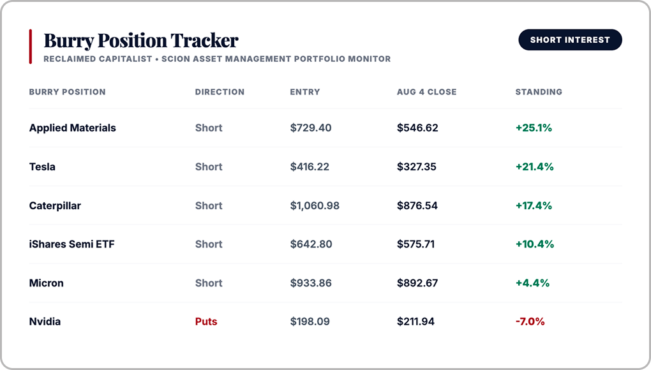Click the red Puts direction label

coord(206,322)
